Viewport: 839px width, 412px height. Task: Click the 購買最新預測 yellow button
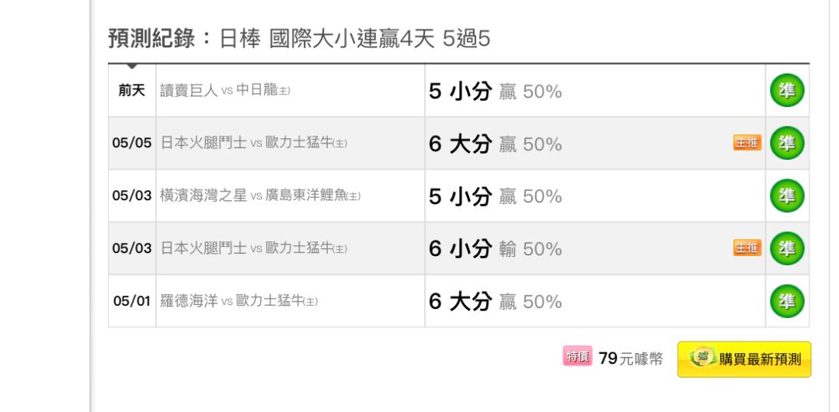tap(744, 360)
